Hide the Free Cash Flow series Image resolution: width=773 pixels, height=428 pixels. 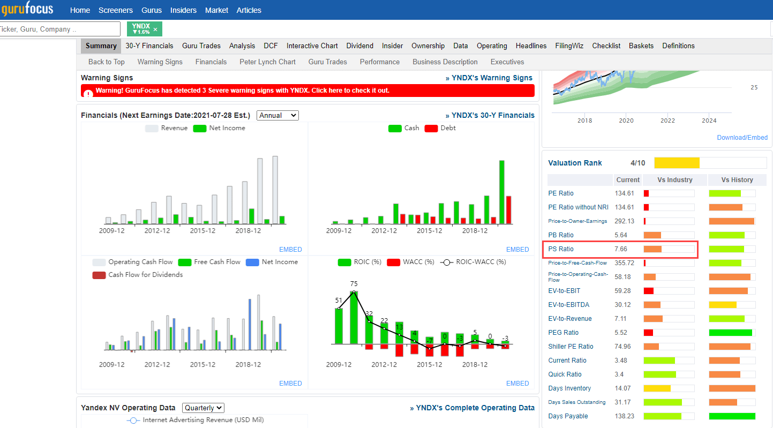185,262
